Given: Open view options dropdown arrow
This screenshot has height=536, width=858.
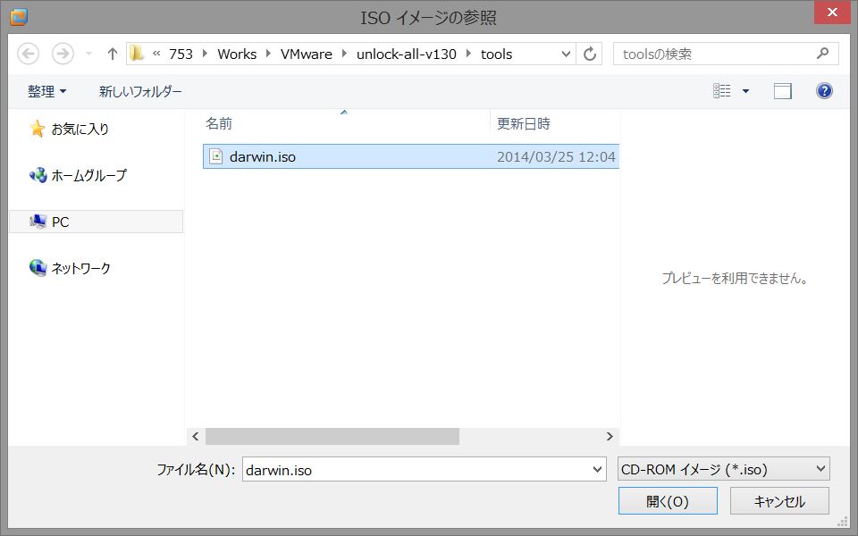Looking at the screenshot, I should (x=745, y=91).
